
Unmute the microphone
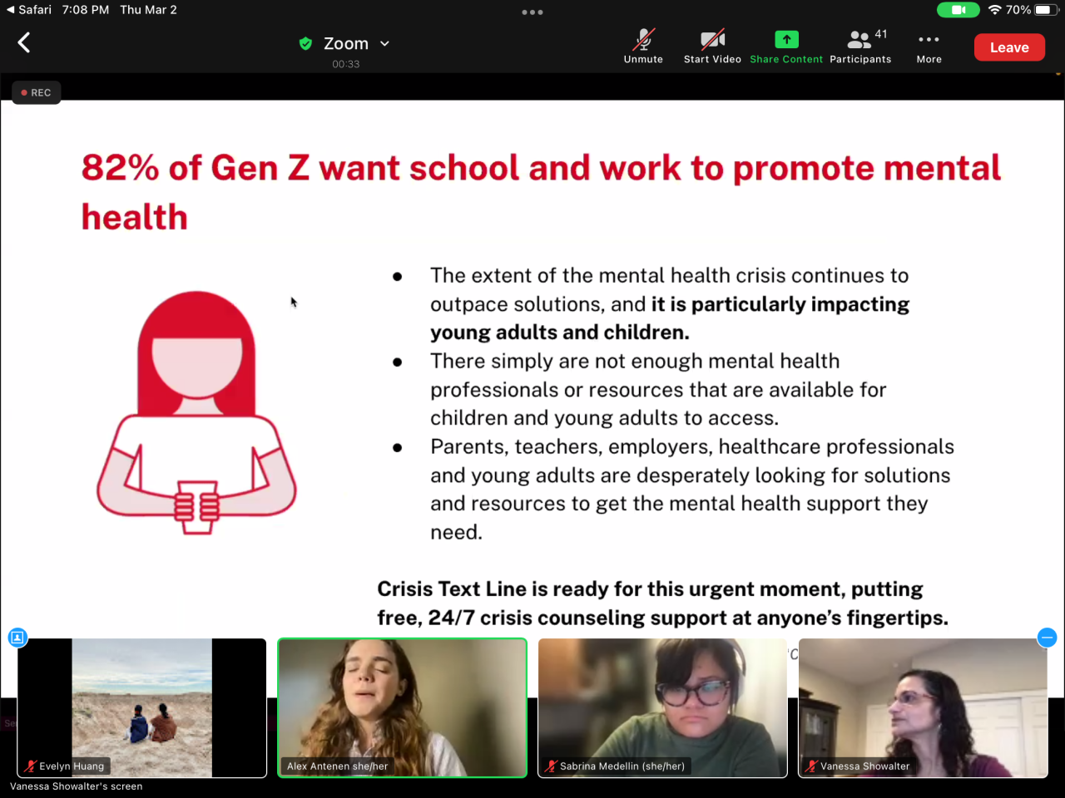(643, 47)
